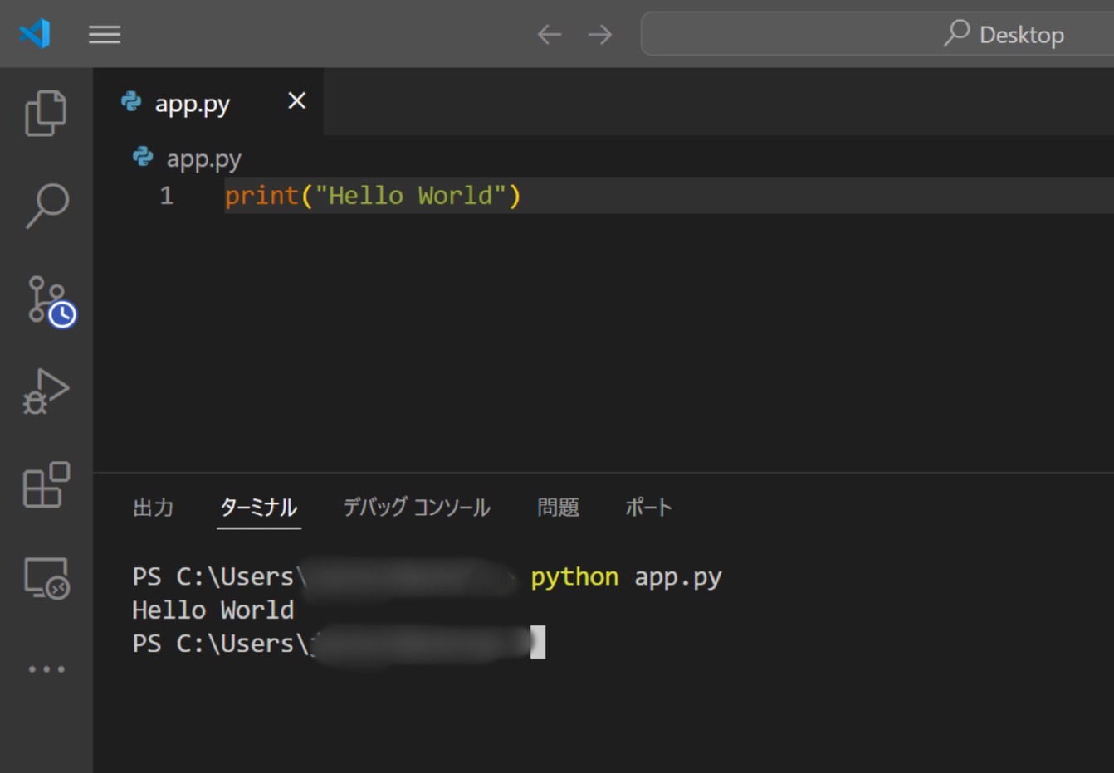Open the Source Control view with pending changes
The height and width of the screenshot is (773, 1114).
coord(46,303)
